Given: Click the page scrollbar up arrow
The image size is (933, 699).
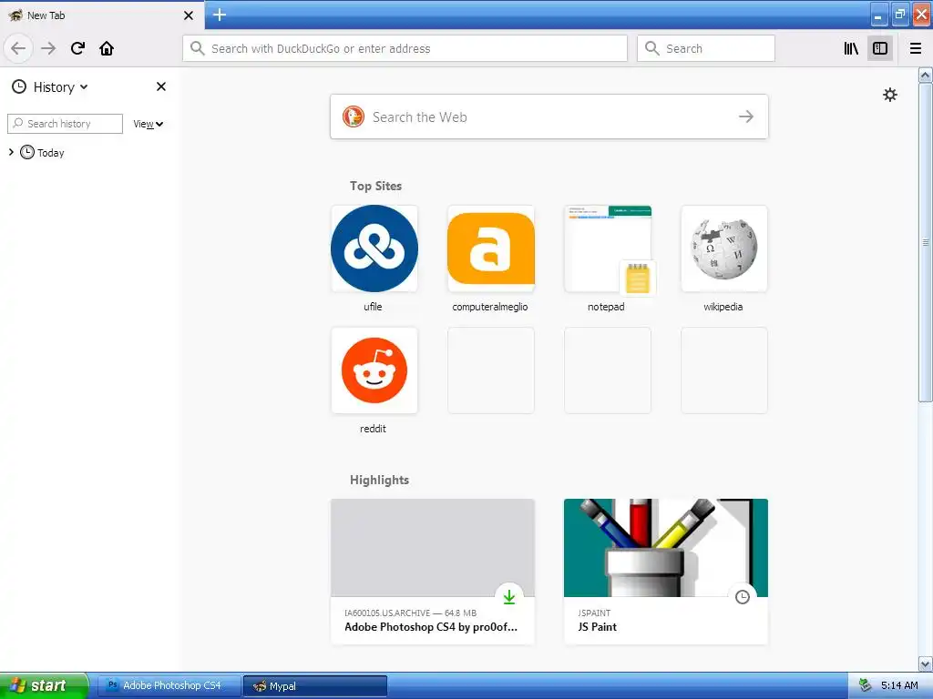Looking at the screenshot, I should 926,75.
